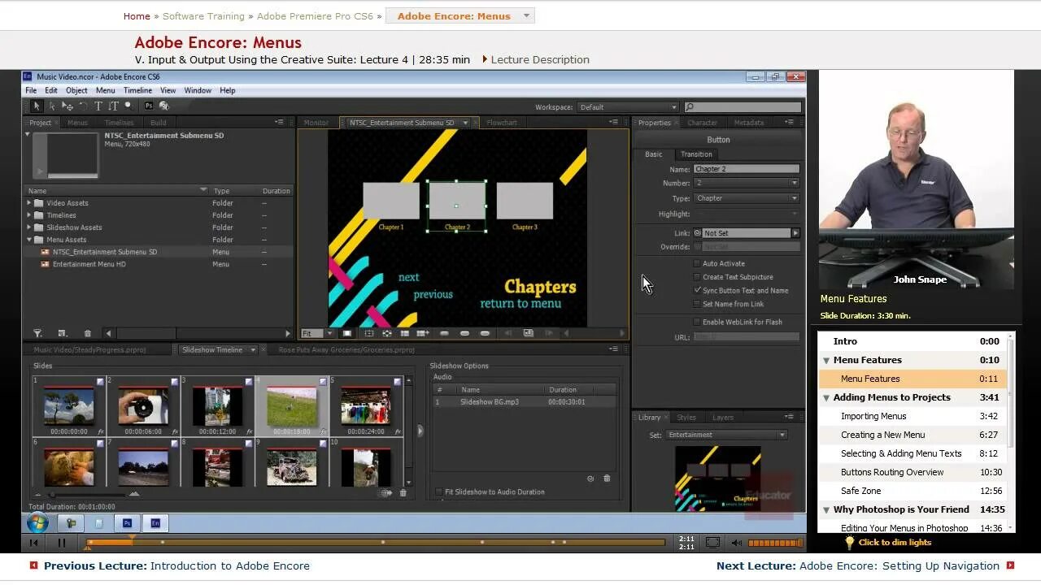Collapse Adding Menus to Projects section

point(826,397)
